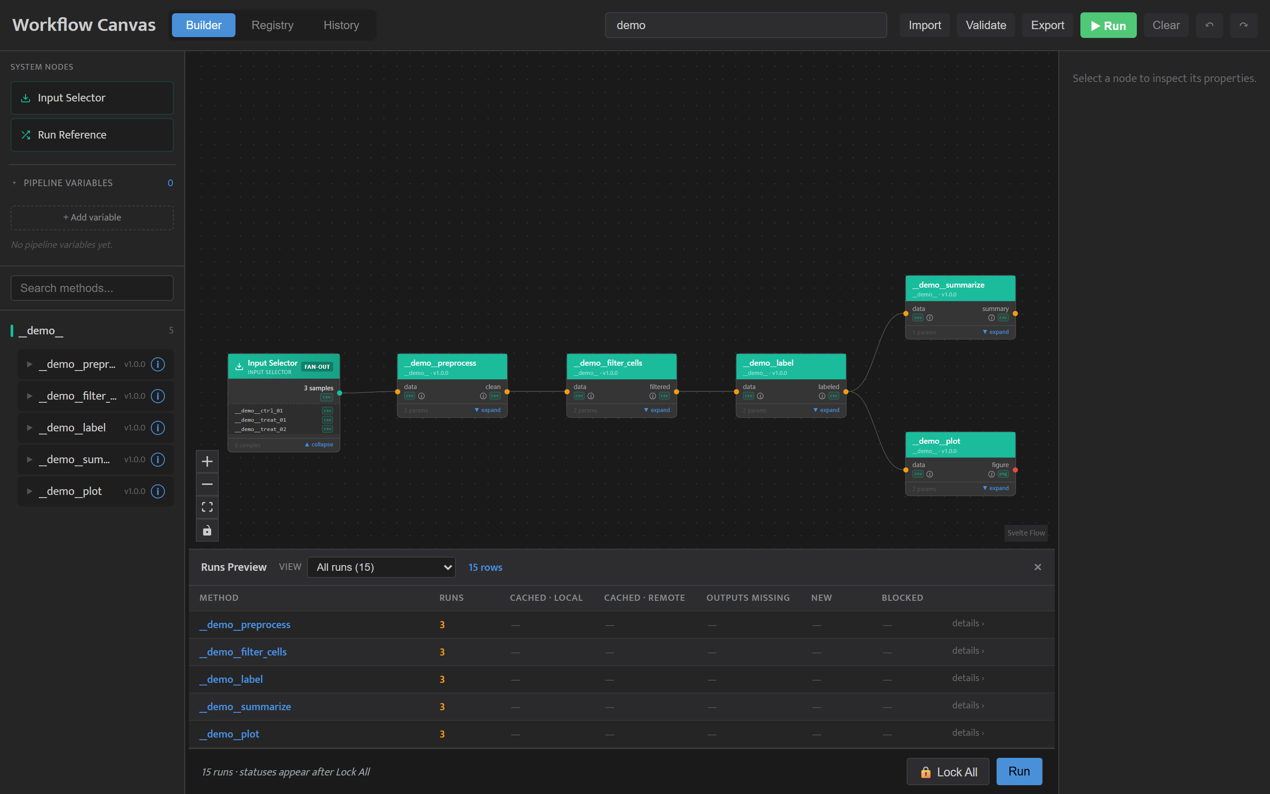Click info icon beside labeled output on label node
Image resolution: width=1270 pixels, height=794 pixels.
pyautogui.click(x=822, y=396)
